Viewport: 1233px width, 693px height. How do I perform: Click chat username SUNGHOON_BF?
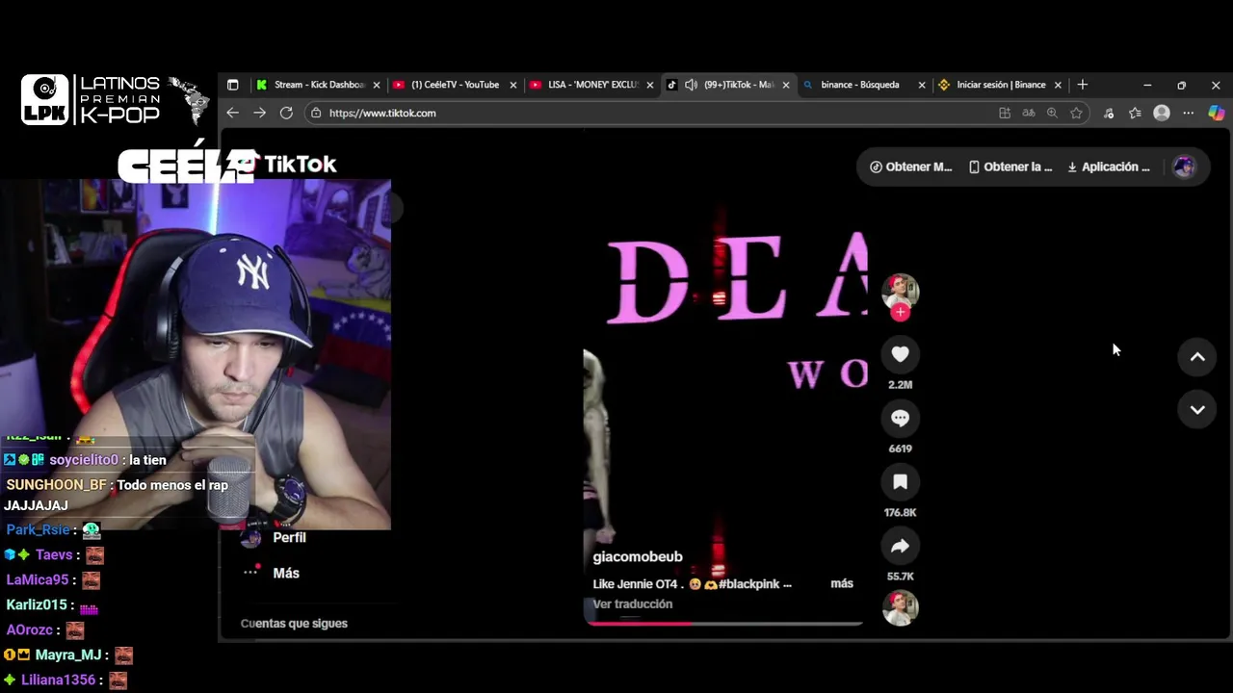[x=57, y=485]
